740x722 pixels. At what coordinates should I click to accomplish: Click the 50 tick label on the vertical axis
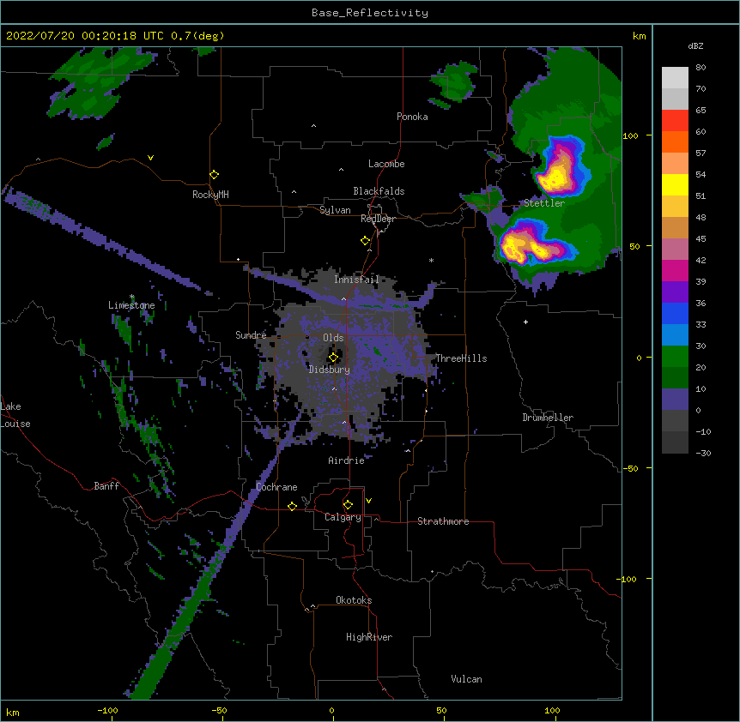pyautogui.click(x=634, y=246)
